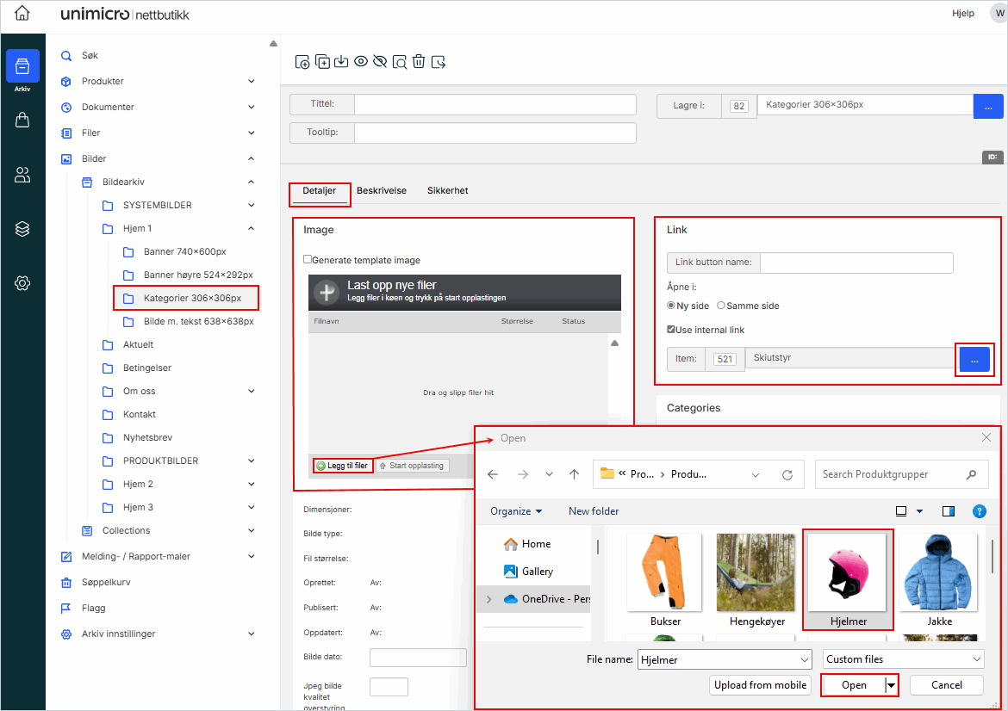Switch to the Sikkerhet tab

click(x=447, y=190)
